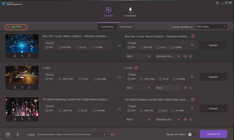The width and height of the screenshot is (234, 140).
Task: Click Convert button for 0.mp4
Action: [213, 77]
